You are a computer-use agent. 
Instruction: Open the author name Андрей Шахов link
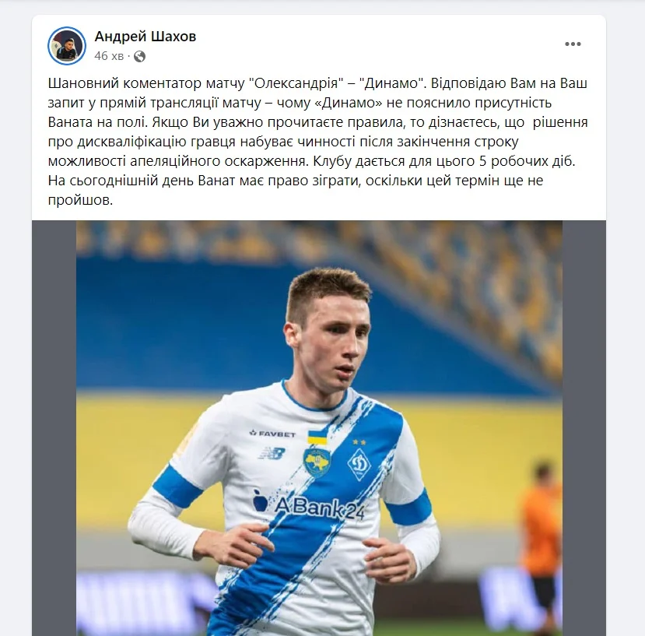(145, 37)
